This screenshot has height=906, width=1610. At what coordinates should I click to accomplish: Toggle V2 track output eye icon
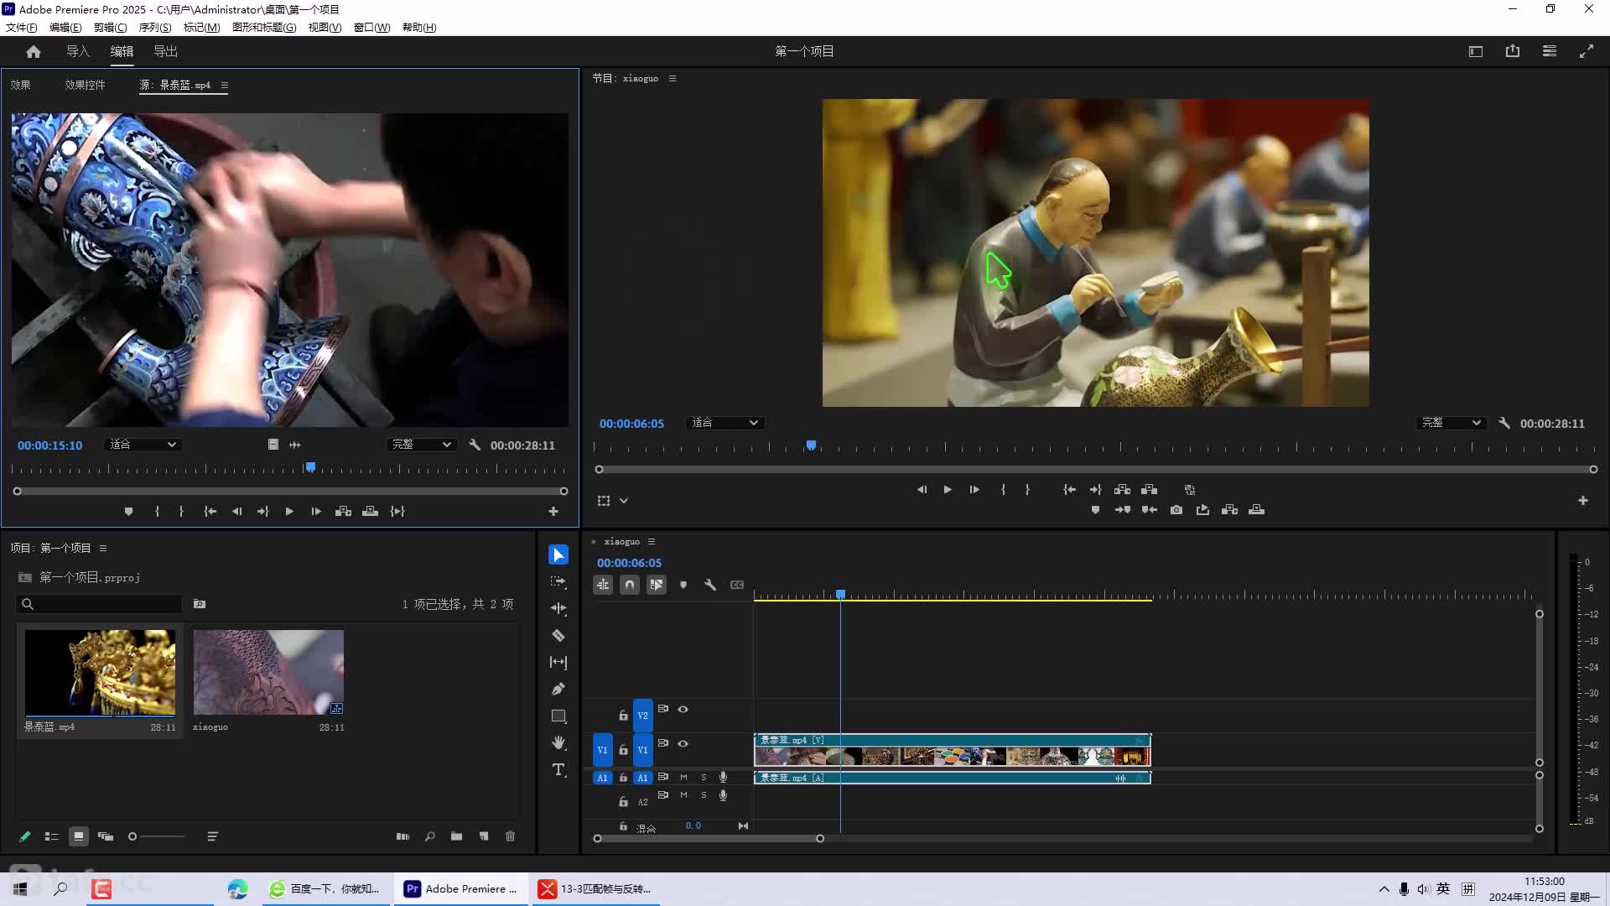(x=683, y=710)
